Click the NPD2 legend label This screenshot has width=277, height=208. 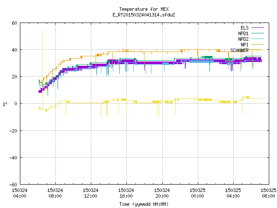[x=243, y=39]
